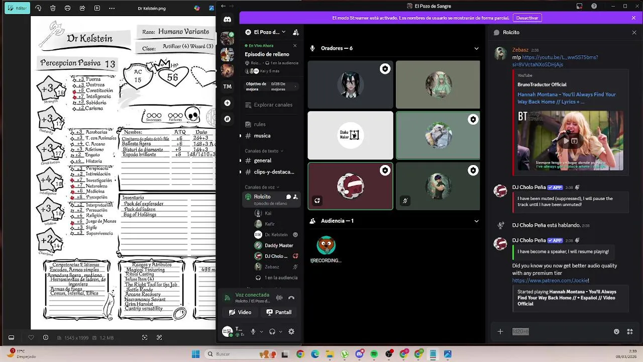Dismiss the streamer mode banner

(x=633, y=18)
